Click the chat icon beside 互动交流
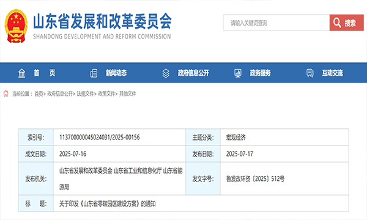This screenshot has height=220, width=367. 310,73
